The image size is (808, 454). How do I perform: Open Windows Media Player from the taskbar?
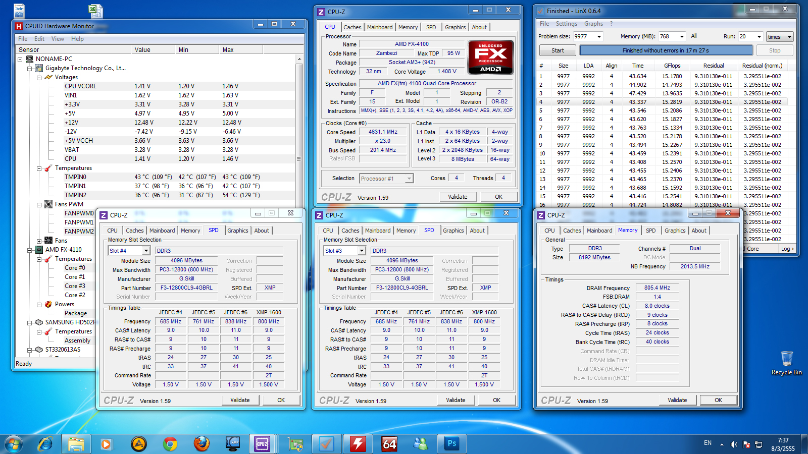coord(106,444)
